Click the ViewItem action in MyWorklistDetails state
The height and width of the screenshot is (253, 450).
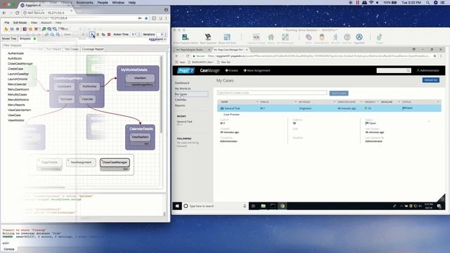(140, 78)
